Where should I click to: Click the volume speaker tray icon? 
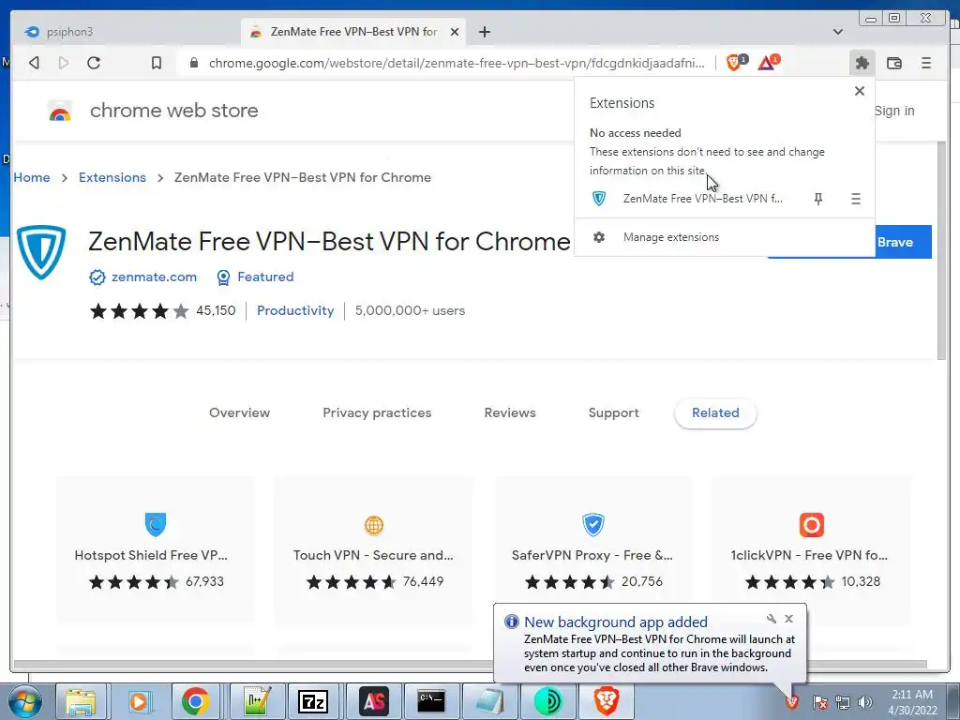coord(864,702)
